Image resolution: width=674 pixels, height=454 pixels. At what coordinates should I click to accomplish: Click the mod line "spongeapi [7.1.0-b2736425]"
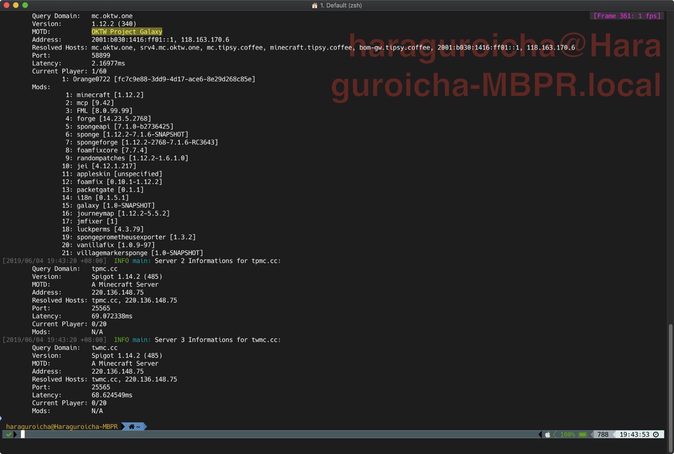pos(125,126)
